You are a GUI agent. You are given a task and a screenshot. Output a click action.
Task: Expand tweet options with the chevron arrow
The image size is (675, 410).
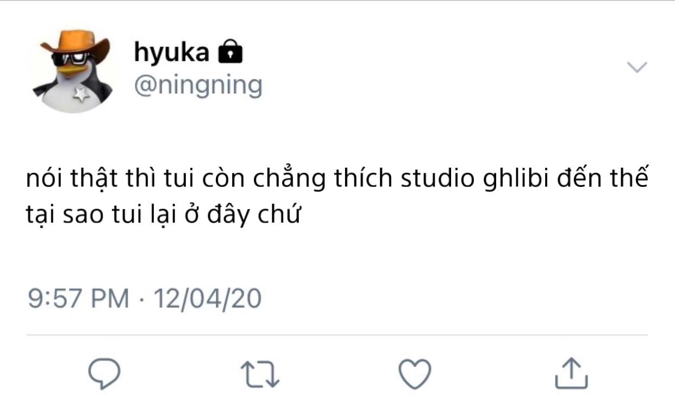pos(637,67)
